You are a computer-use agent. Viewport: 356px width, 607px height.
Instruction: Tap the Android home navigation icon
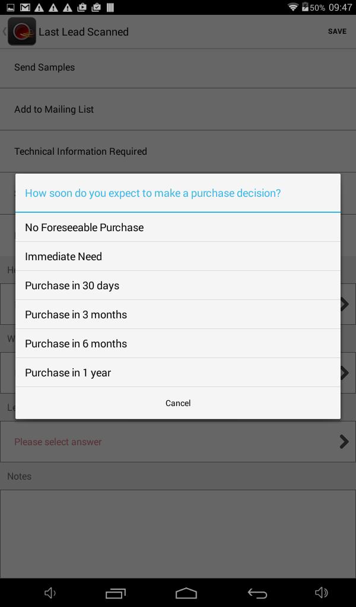pyautogui.click(x=186, y=593)
